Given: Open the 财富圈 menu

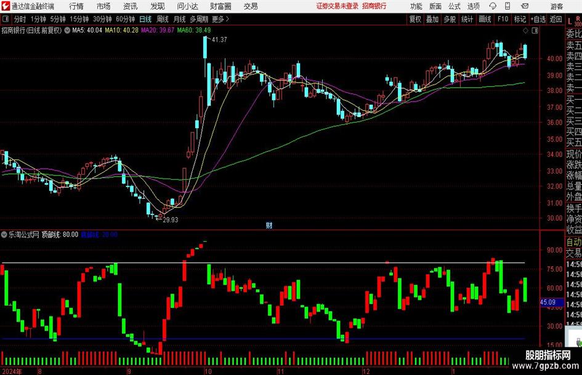Looking at the screenshot, I should coord(220,6).
